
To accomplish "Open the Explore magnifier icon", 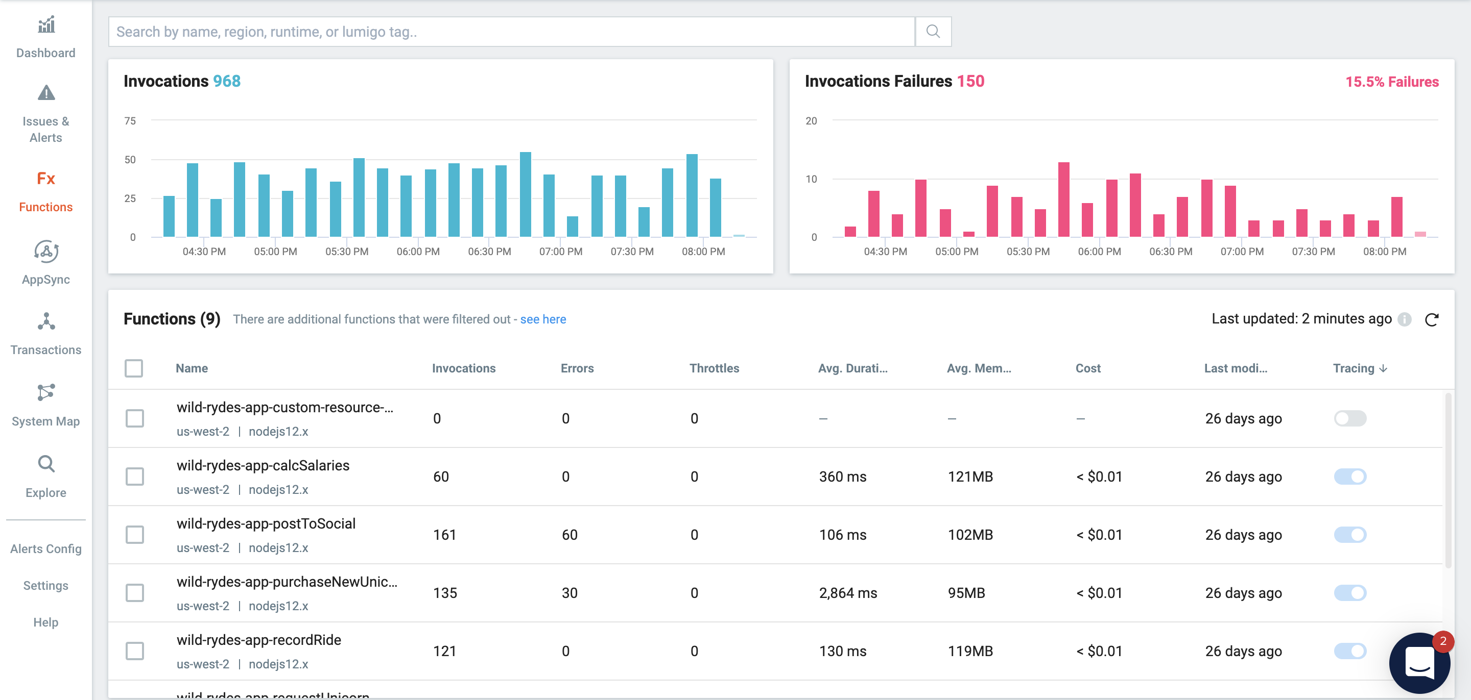I will [45, 464].
